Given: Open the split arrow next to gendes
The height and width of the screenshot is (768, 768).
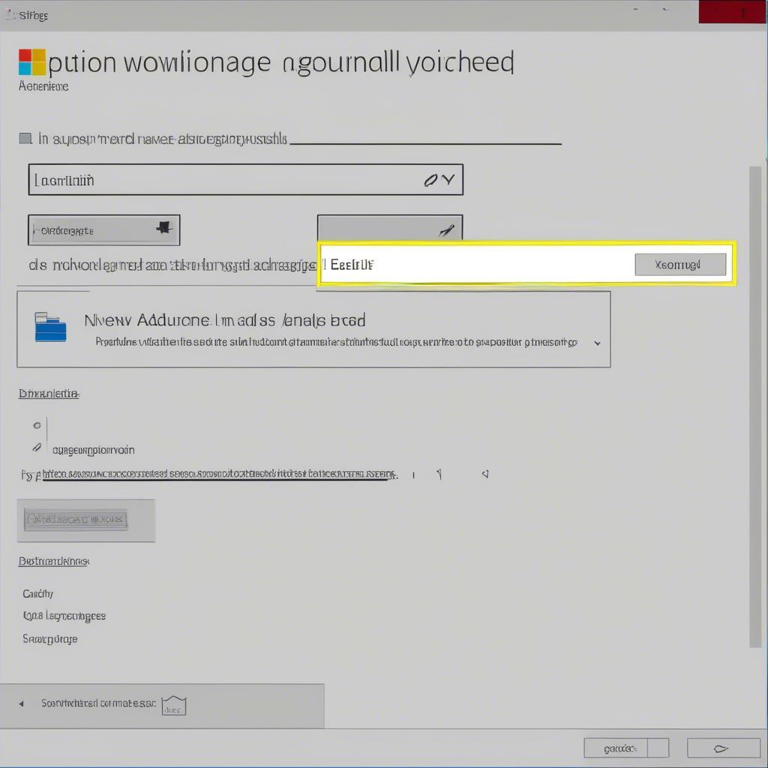Looking at the screenshot, I should (658, 748).
